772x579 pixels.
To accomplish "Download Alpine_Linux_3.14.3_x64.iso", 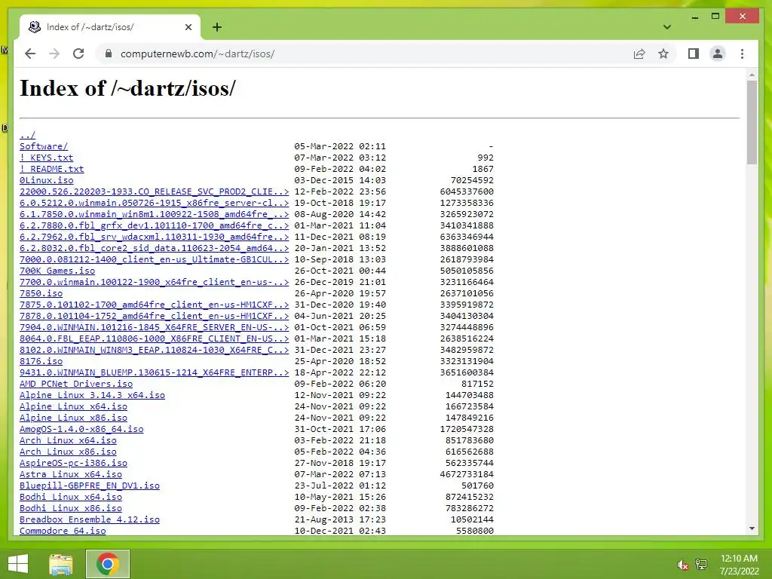I will coord(92,395).
